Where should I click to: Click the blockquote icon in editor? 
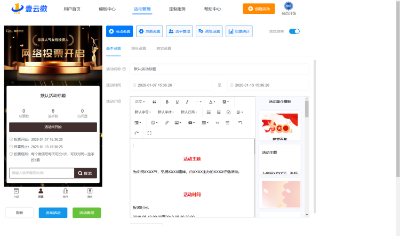click(x=155, y=102)
